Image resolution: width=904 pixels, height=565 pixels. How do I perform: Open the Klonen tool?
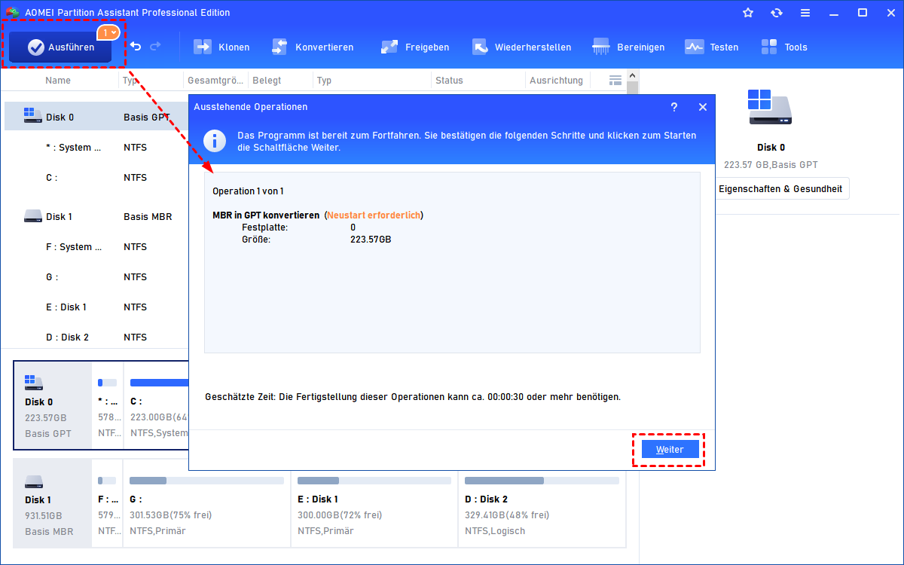pos(221,47)
